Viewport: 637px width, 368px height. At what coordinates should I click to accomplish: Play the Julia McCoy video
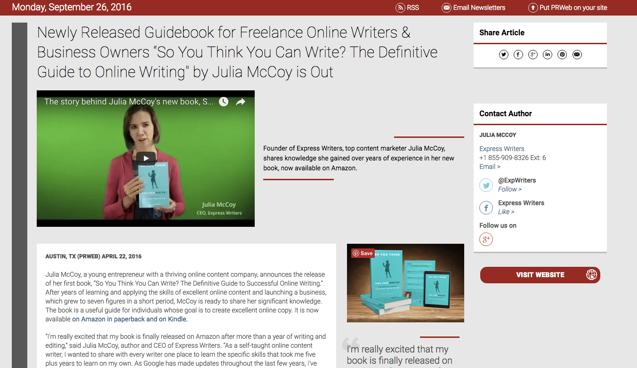click(x=146, y=158)
